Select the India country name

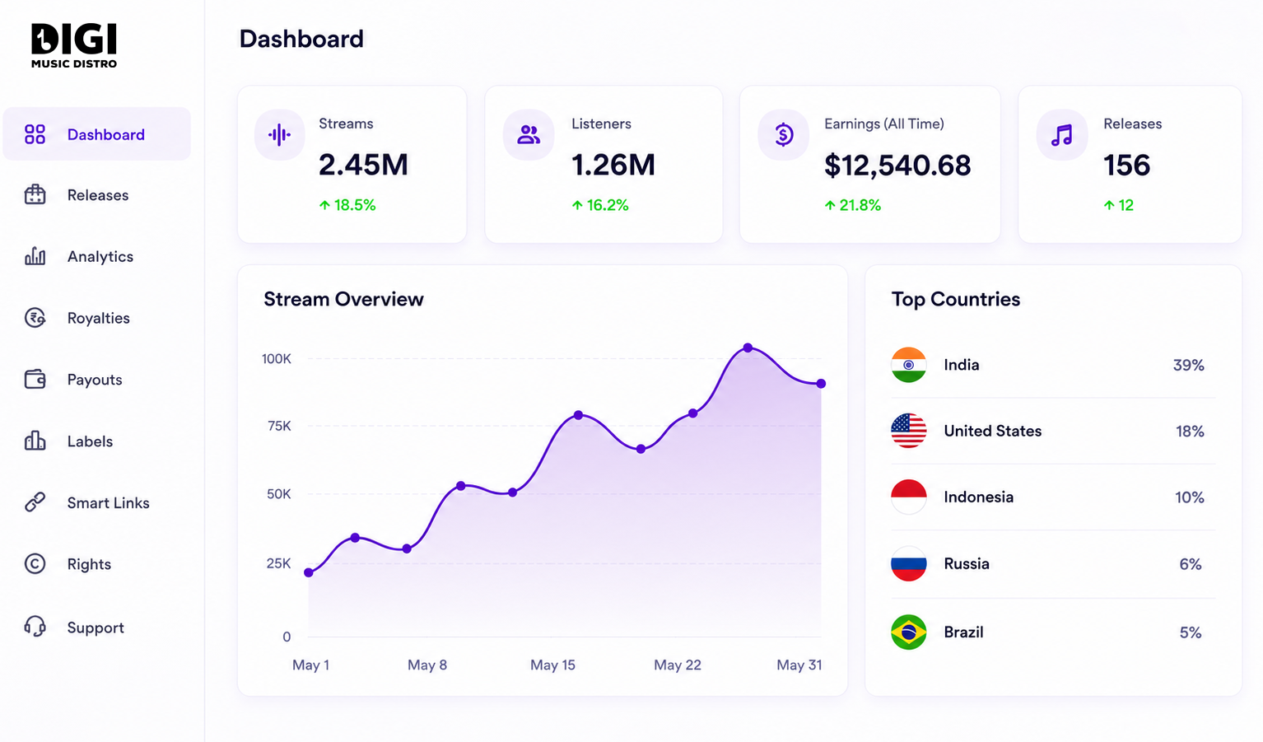click(962, 365)
